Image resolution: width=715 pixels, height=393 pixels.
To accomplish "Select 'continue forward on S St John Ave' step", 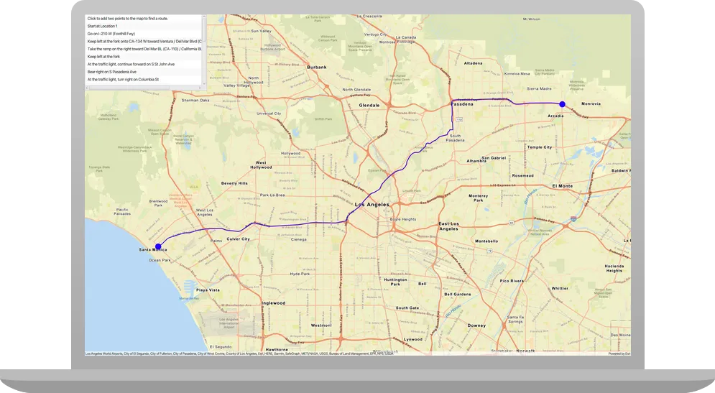I will click(x=143, y=64).
